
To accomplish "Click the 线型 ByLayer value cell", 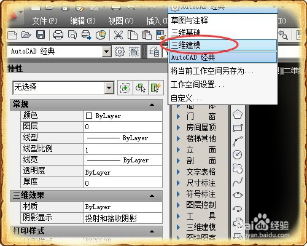I will tap(123, 138).
